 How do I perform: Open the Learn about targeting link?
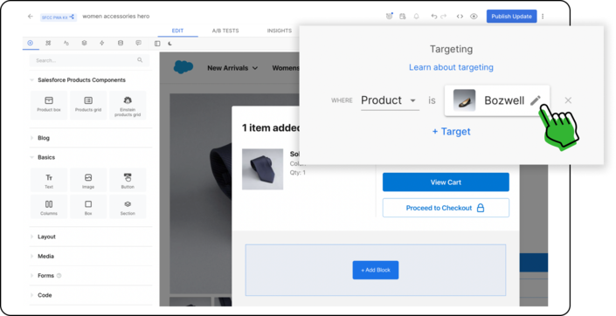[451, 67]
